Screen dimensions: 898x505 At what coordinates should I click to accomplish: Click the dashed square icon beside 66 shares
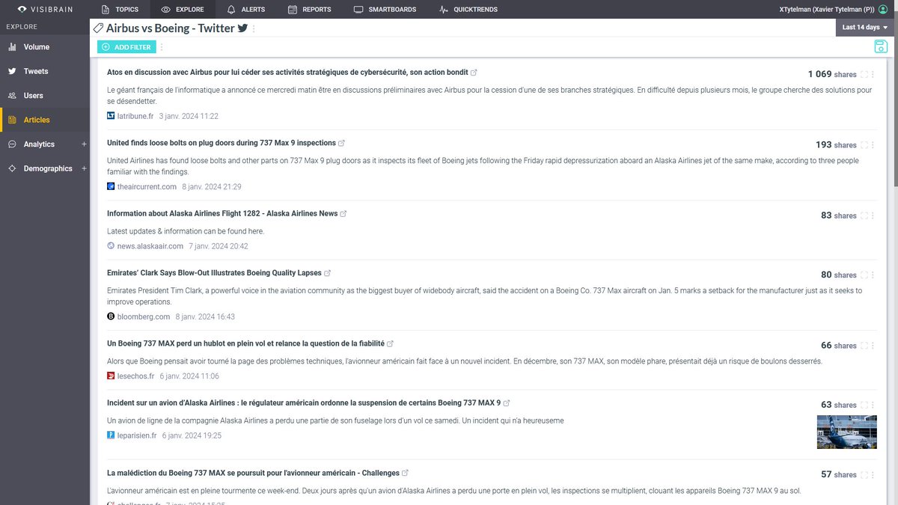click(864, 346)
